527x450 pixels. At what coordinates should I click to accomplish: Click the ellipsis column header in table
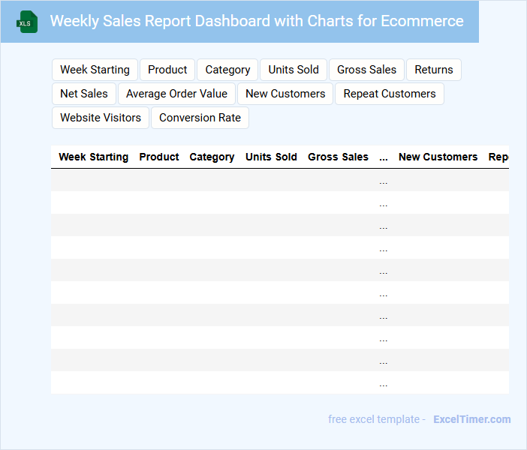pyautogui.click(x=384, y=157)
